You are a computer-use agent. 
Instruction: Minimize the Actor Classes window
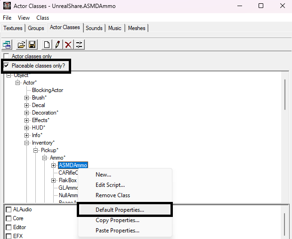pos(240,6)
